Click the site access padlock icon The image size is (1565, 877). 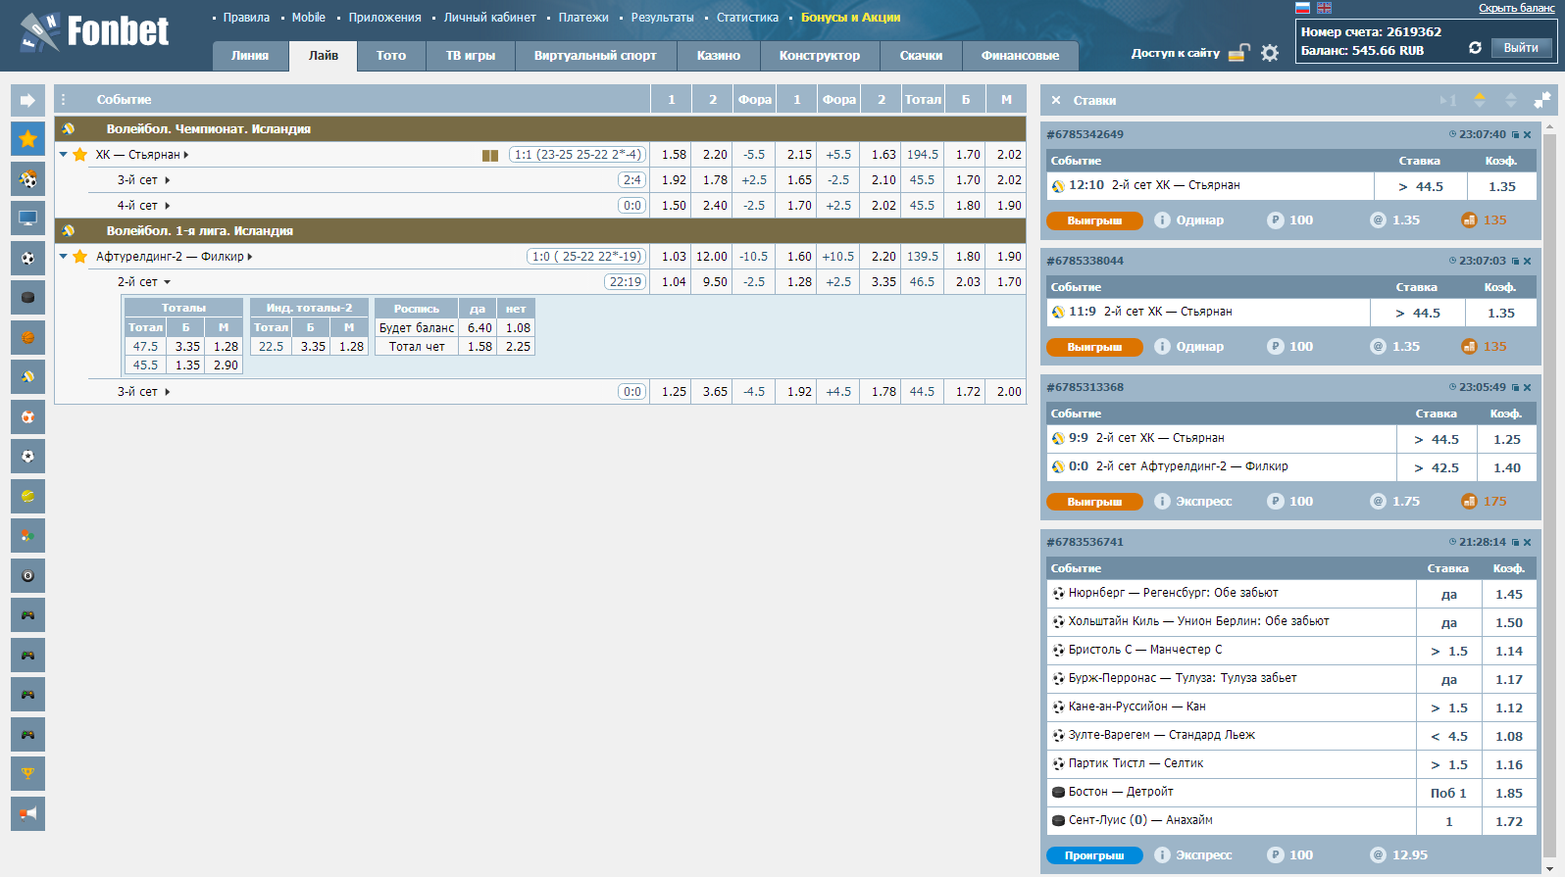coord(1238,53)
